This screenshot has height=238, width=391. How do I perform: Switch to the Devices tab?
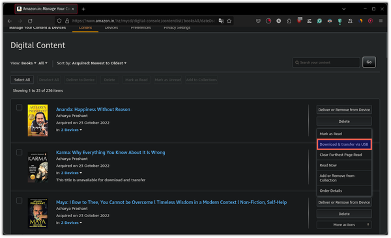click(x=111, y=28)
